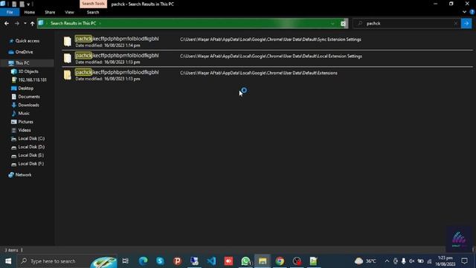Select the result in Local Extension Settings
476x268 pixels.
coord(267,58)
